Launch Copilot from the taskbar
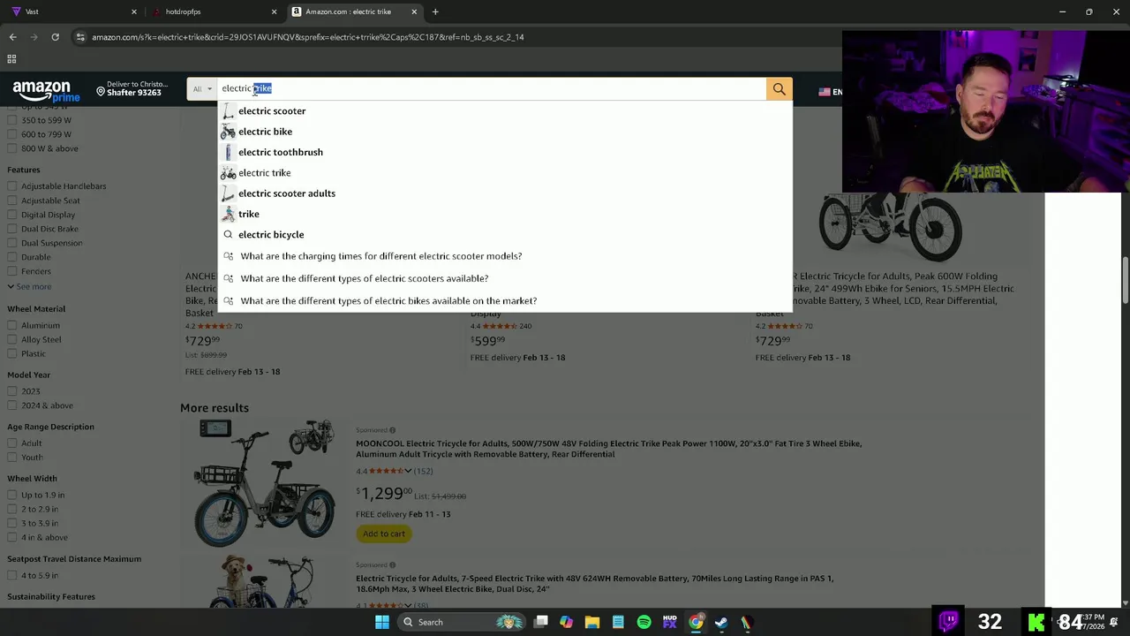Image resolution: width=1130 pixels, height=636 pixels. click(566, 622)
